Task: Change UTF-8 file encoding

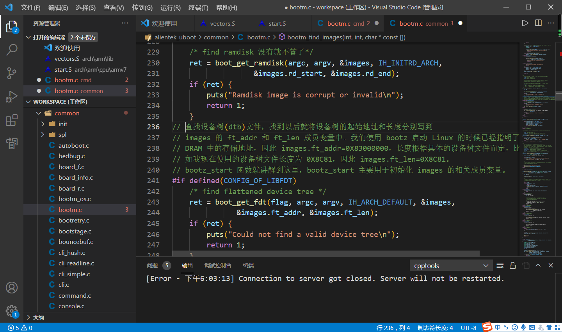Action: point(468,328)
